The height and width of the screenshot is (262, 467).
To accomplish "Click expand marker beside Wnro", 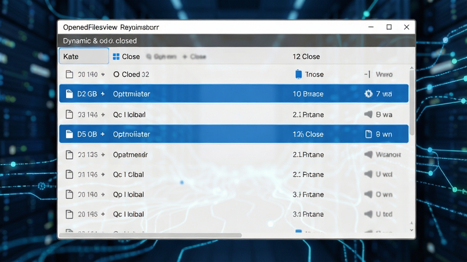I will click(x=368, y=74).
